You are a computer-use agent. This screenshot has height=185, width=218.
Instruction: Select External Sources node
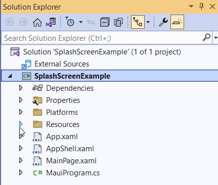(62, 64)
